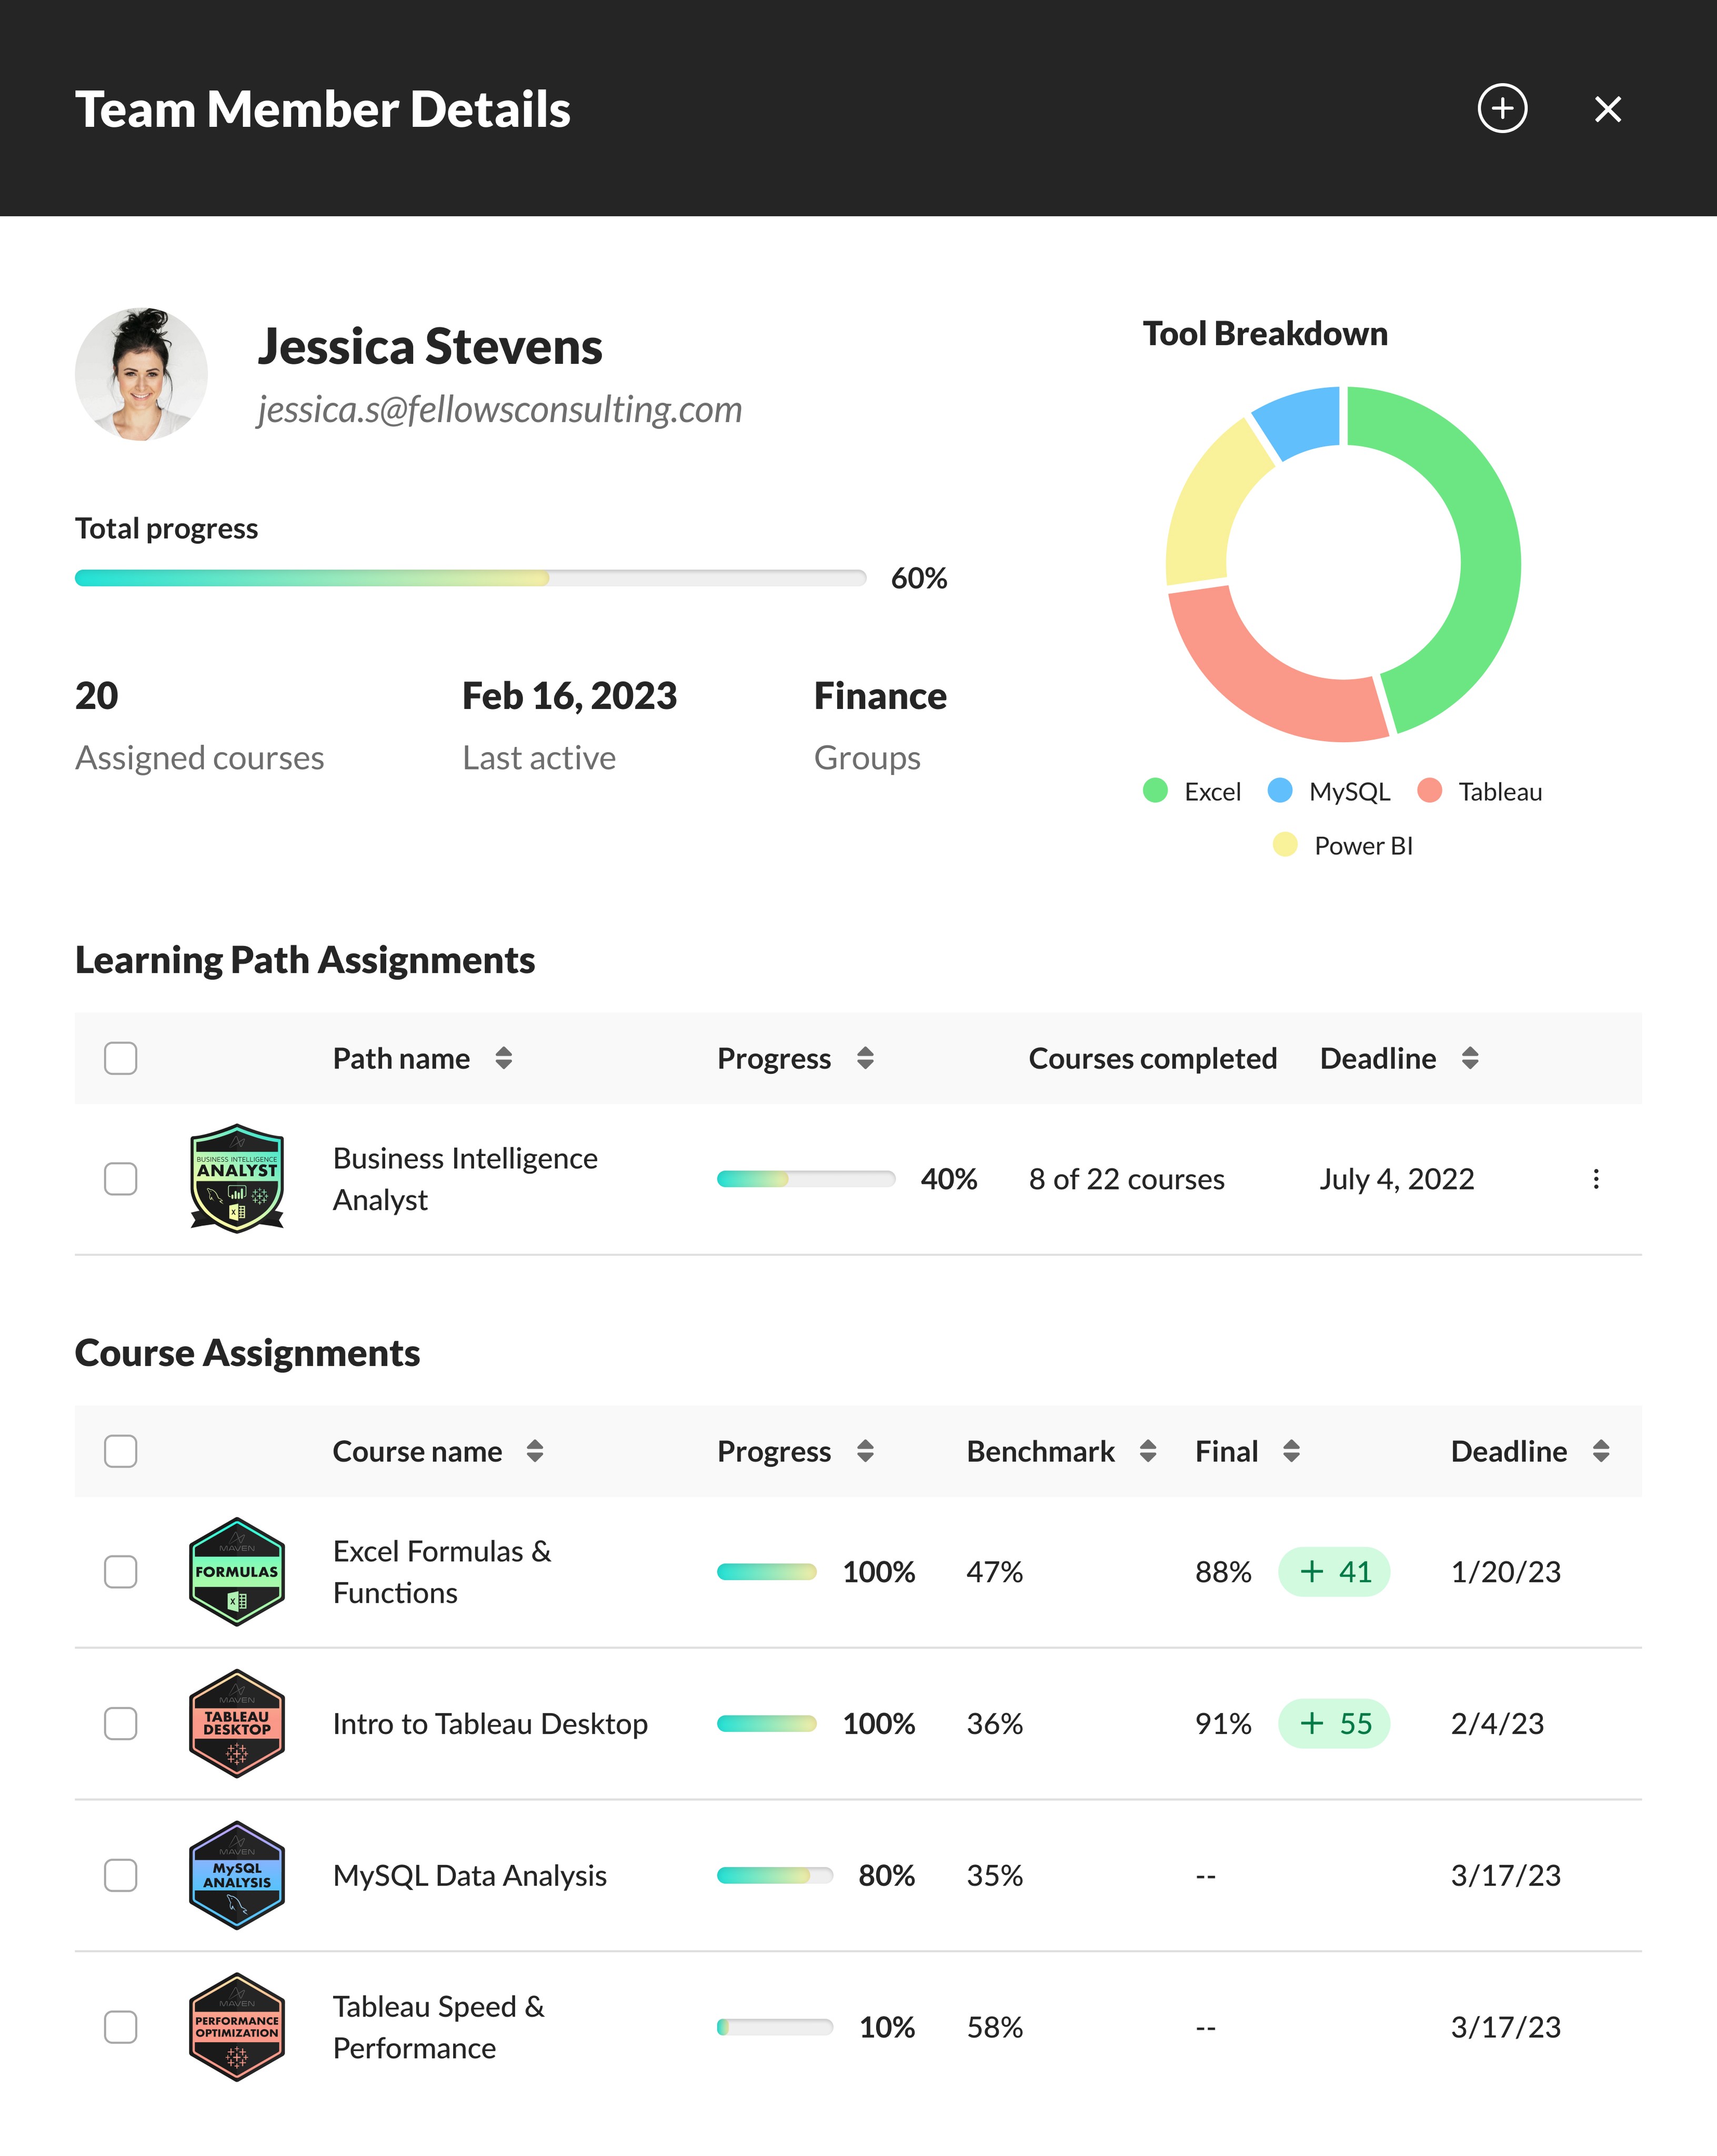The height and width of the screenshot is (2156, 1717).
Task: Click the MySQL Data Analysis course badge
Action: (x=237, y=1876)
